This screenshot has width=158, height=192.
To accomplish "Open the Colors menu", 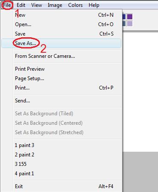I will click(x=75, y=5).
